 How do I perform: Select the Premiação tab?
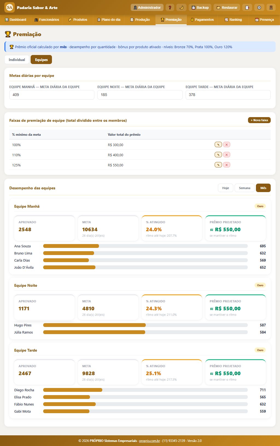pos(171,20)
